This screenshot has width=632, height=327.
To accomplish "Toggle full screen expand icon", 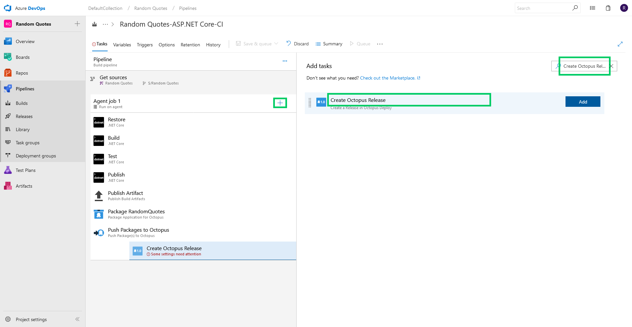I will [620, 44].
